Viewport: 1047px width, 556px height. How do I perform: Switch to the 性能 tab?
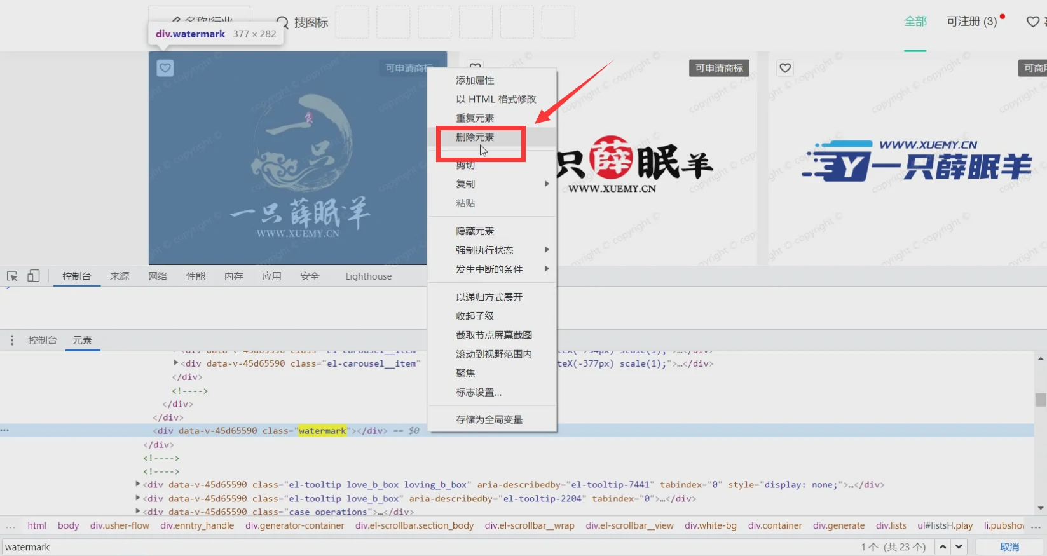pos(196,276)
